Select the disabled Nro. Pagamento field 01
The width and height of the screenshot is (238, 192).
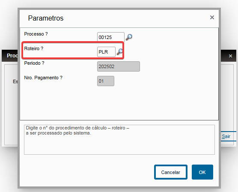106,81
